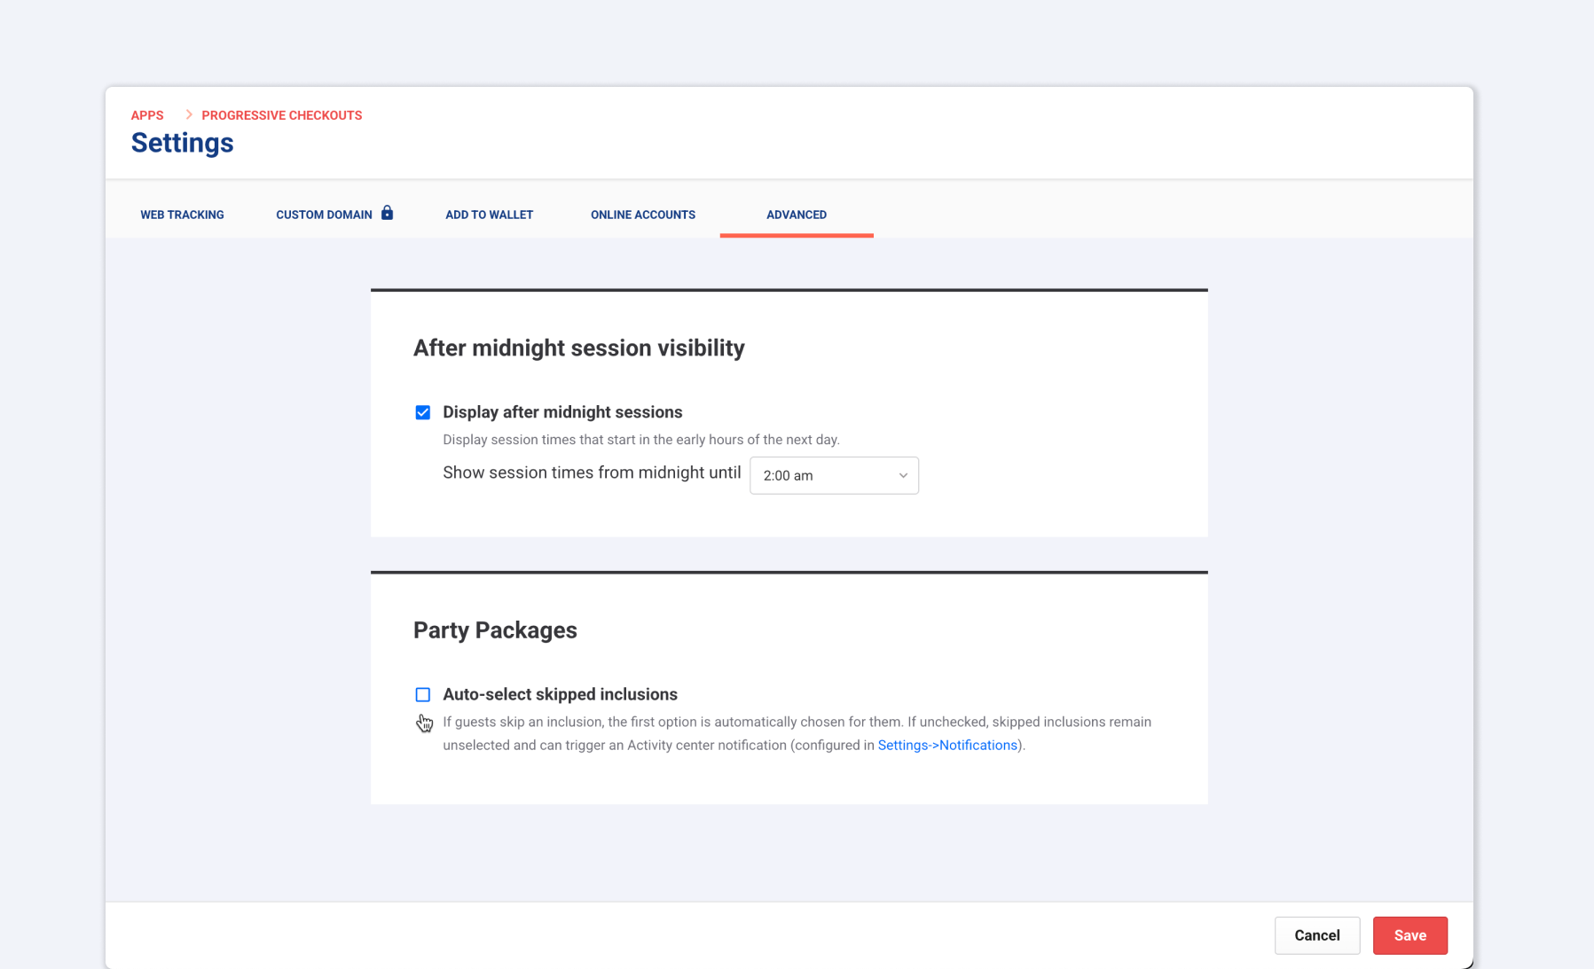
Task: Tick the Auto-select skipped inclusions checkbox
Action: (x=423, y=694)
